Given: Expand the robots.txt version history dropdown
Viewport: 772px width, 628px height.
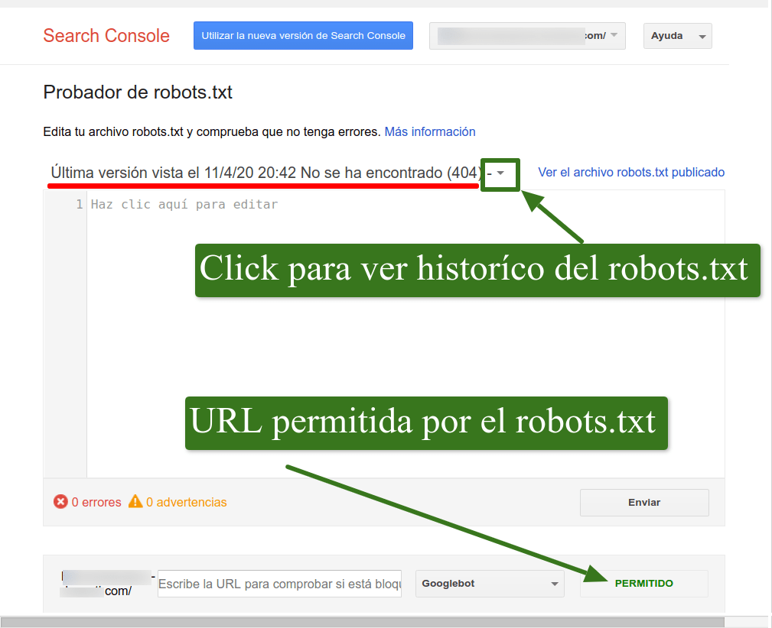Looking at the screenshot, I should click(x=500, y=173).
